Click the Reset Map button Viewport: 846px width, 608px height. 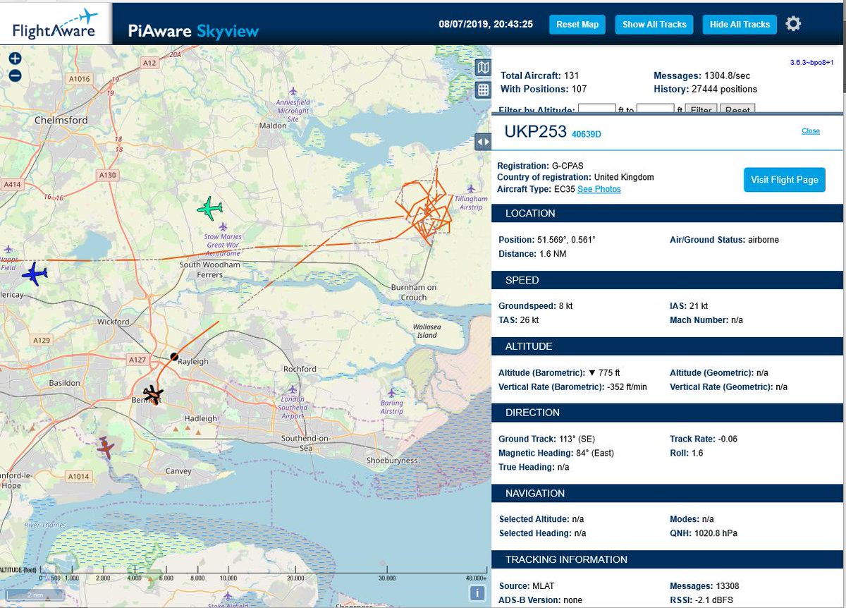point(577,24)
